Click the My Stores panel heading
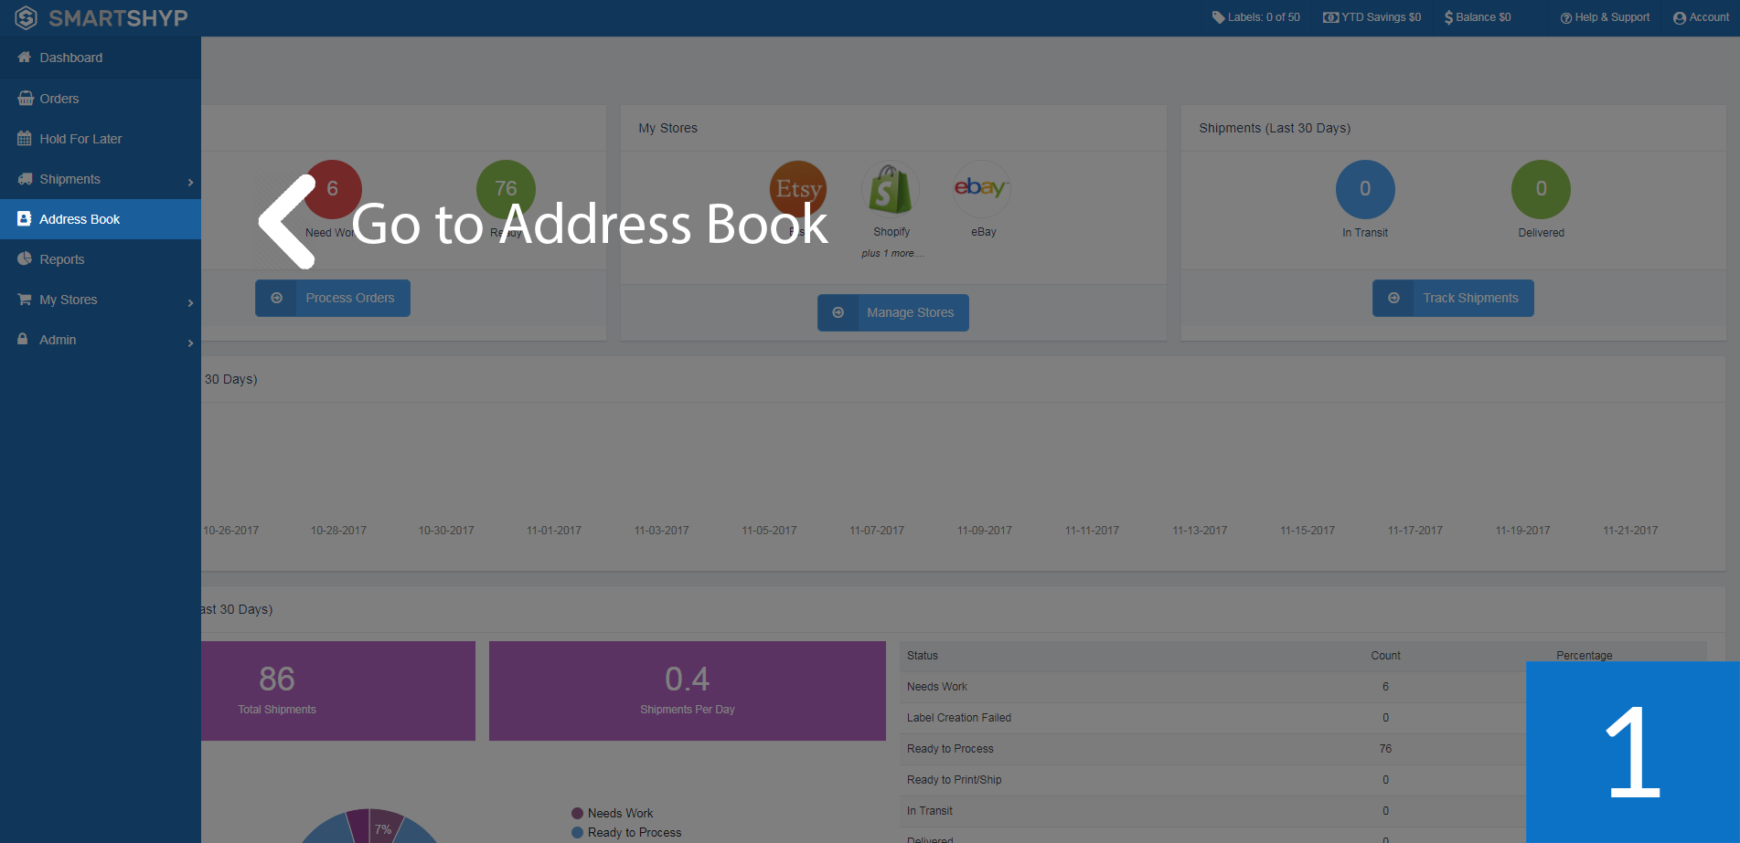1740x843 pixels. 667,128
